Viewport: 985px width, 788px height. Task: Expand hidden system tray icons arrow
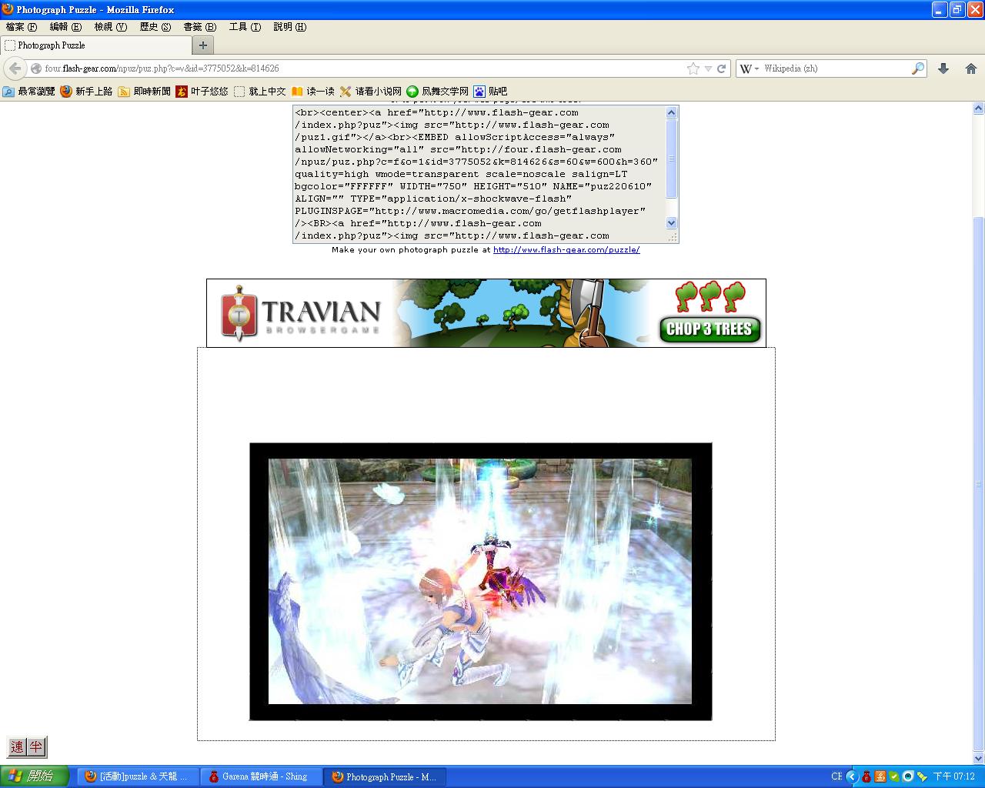852,776
